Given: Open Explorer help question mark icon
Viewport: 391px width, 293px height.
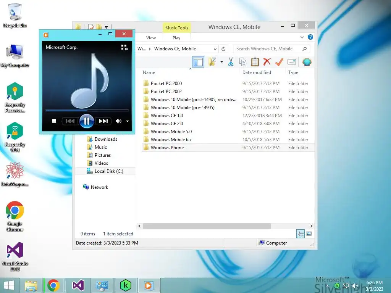Looking at the screenshot, I should pos(310,37).
